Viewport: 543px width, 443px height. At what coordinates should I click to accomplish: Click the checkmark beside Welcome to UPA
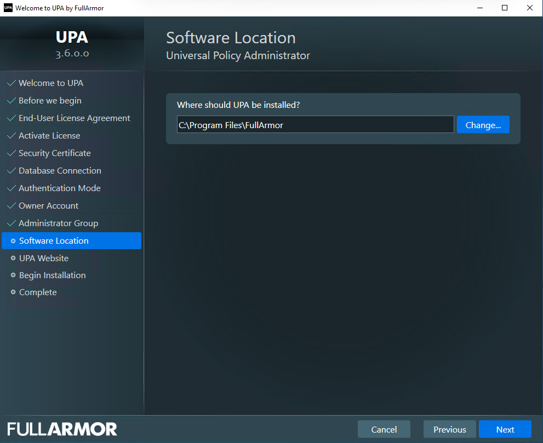11,83
